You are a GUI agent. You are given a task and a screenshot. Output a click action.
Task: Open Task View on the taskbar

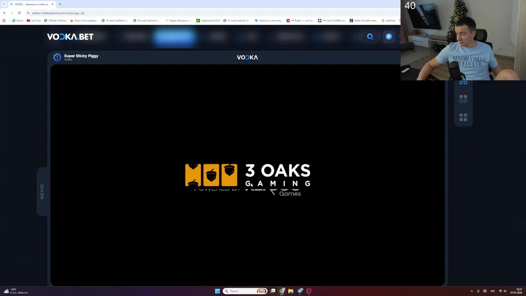point(272,291)
